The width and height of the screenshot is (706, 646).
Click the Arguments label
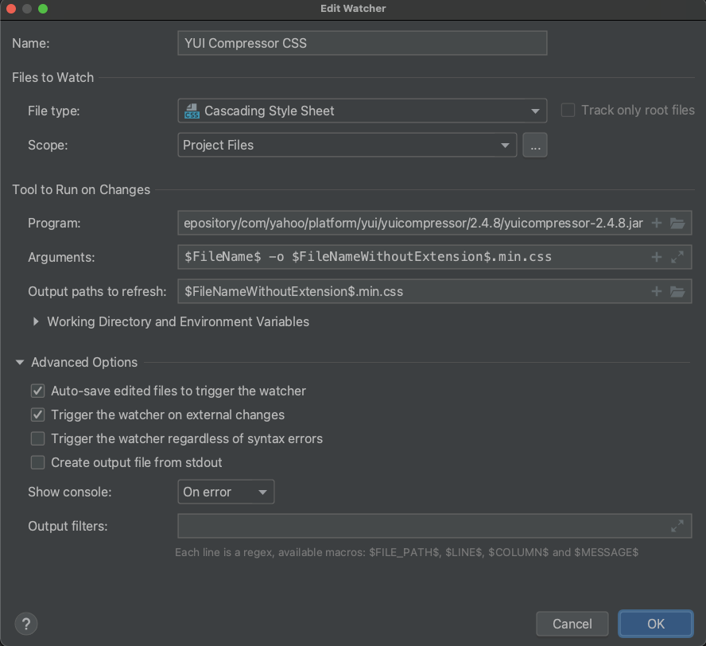coord(61,257)
